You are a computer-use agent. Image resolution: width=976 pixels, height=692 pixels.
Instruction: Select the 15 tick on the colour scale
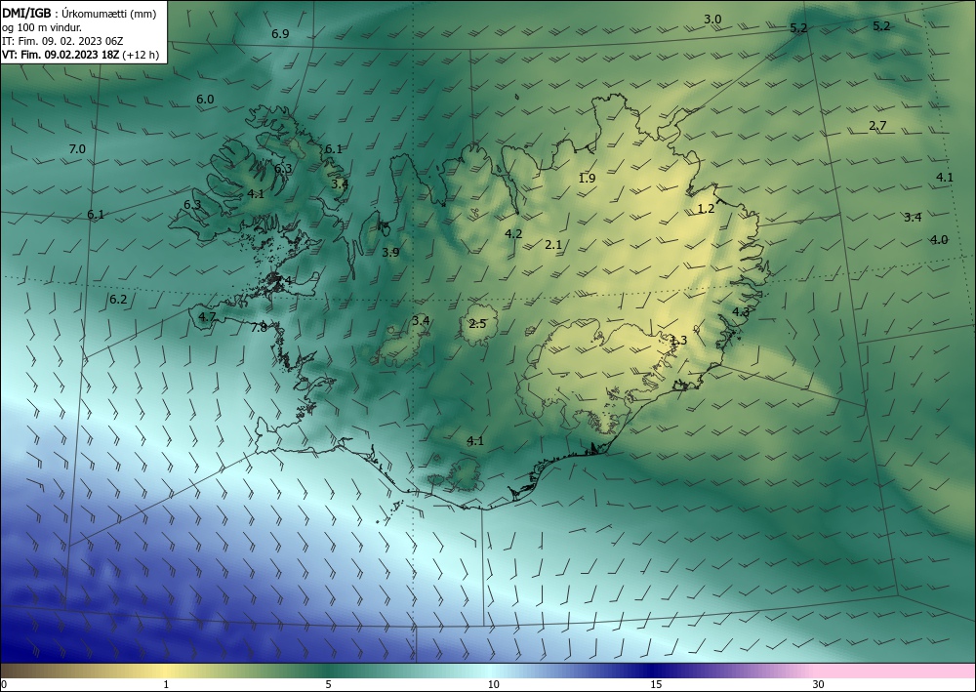coord(656,684)
